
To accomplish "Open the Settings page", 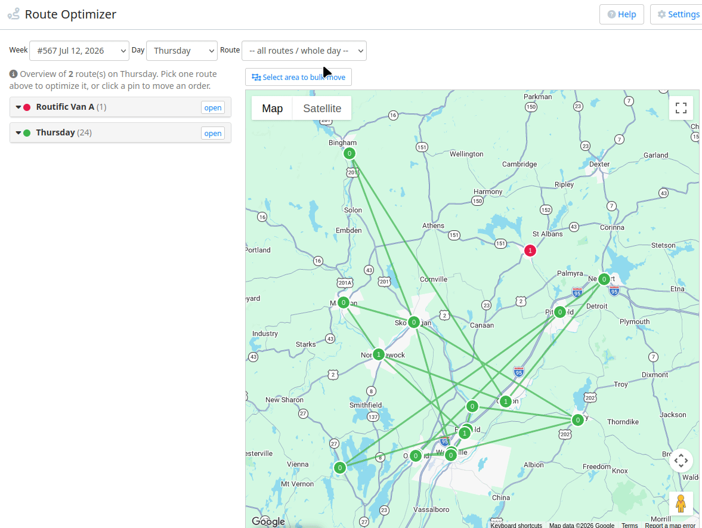I will pyautogui.click(x=676, y=14).
